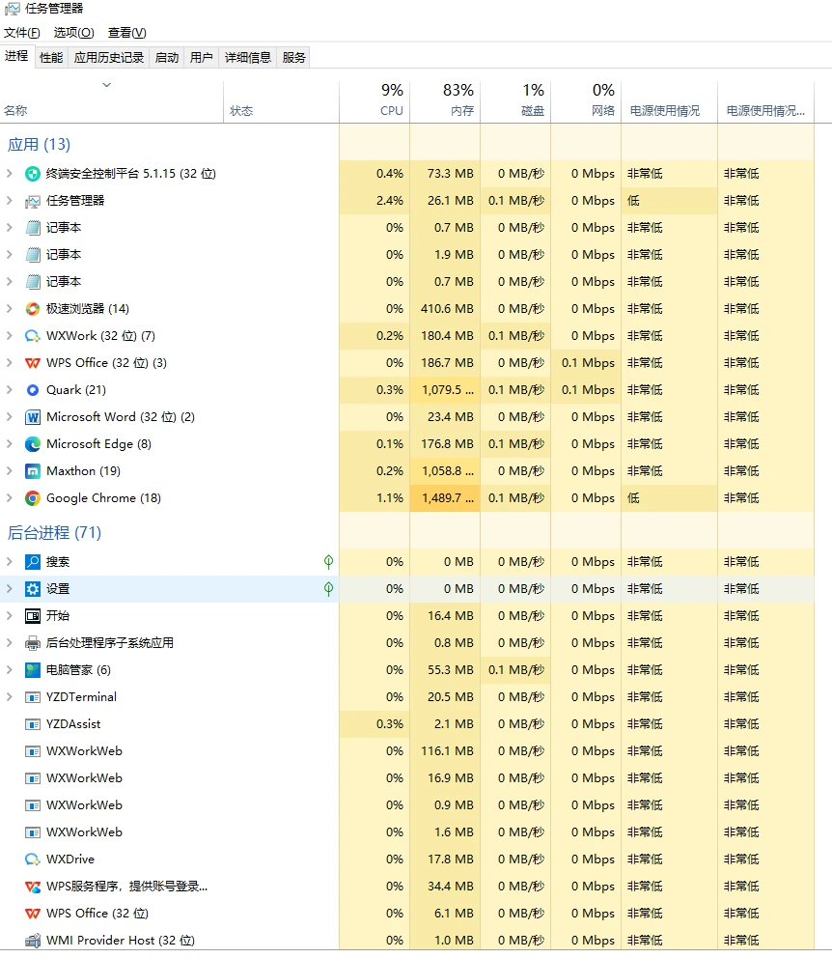Expand the 极速浏览器 (14) process group
Viewport: 832px width, 958px height.
(9, 309)
